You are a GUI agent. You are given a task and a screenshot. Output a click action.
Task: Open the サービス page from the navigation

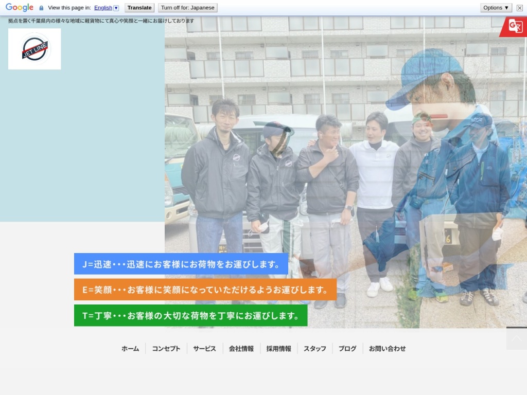tap(204, 348)
